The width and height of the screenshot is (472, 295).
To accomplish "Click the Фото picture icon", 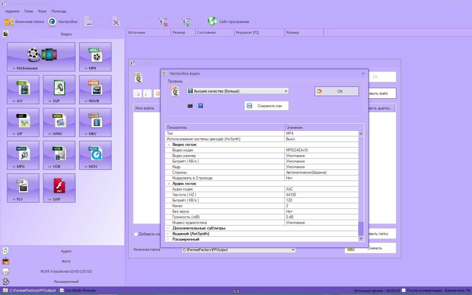I will (6, 261).
